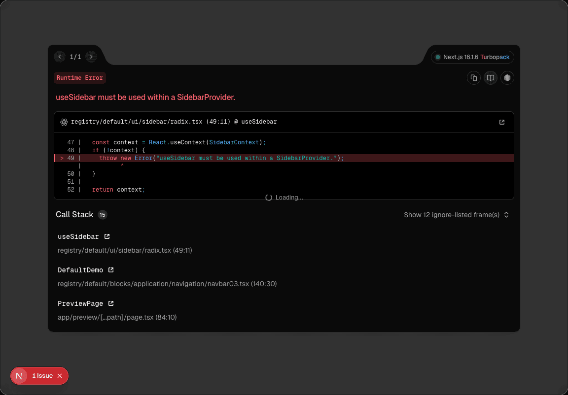The width and height of the screenshot is (568, 395).
Task: Open radix.tsx in editor via external link icon
Action: click(x=501, y=122)
